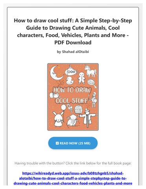Click the candy cane drawing on the cover
Screen dimensions: 146x189
pyautogui.click(x=69, y=107)
